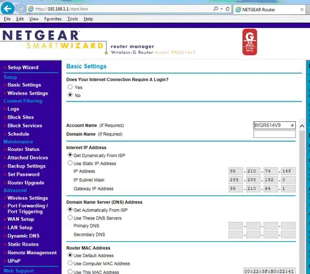Open Attached Devices page

28,158
